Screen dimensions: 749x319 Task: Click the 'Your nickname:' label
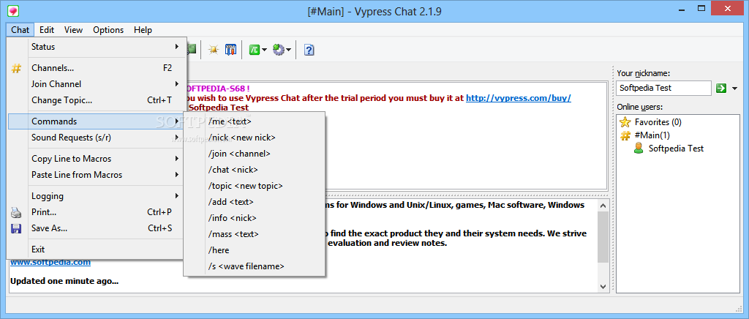[644, 73]
